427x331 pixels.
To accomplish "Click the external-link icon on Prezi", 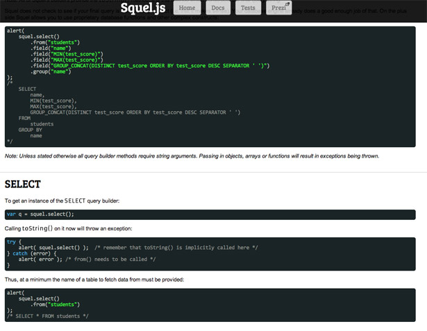I will 287,4.
